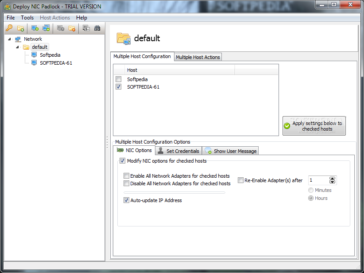Click the remove host toolbar icon
Image resolution: width=364 pixels, height=273 pixels.
(61, 28)
